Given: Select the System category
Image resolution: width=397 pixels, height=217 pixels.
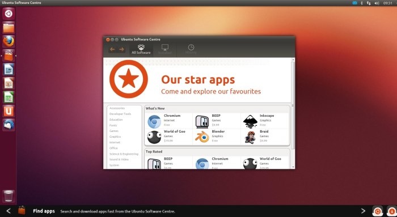Looking at the screenshot, I should pos(114,165).
